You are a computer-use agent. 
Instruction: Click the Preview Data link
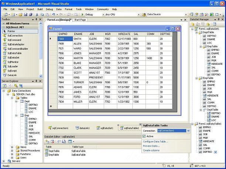[x=151, y=146]
